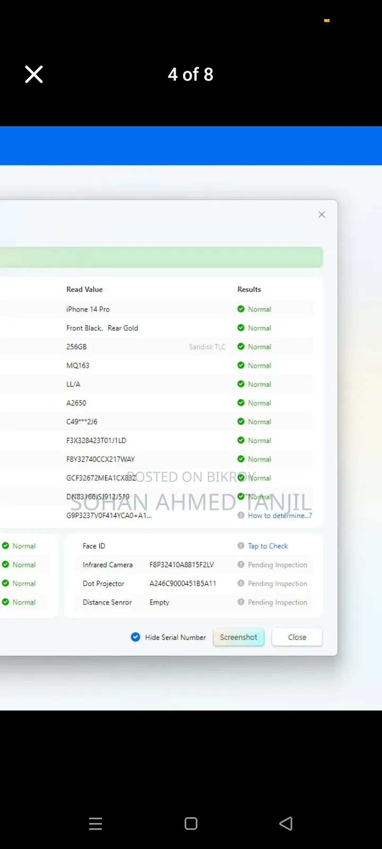Click green check icon in LL/A row

coord(241,384)
